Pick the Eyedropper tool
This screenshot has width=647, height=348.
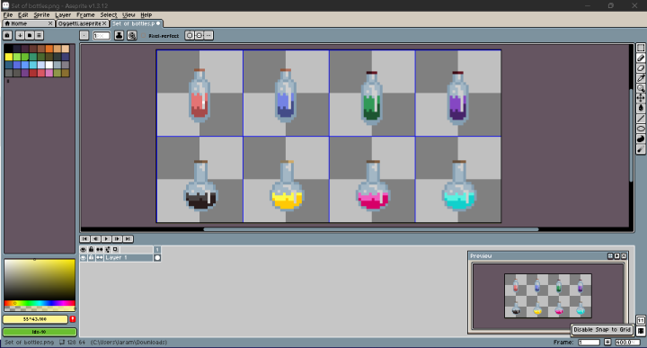coord(641,78)
